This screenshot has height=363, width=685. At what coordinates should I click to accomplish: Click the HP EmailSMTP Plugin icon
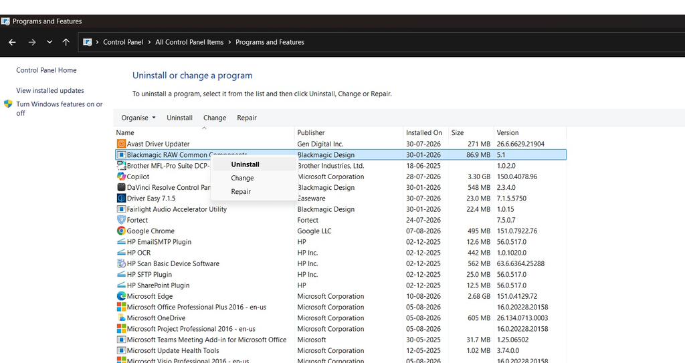pos(122,242)
